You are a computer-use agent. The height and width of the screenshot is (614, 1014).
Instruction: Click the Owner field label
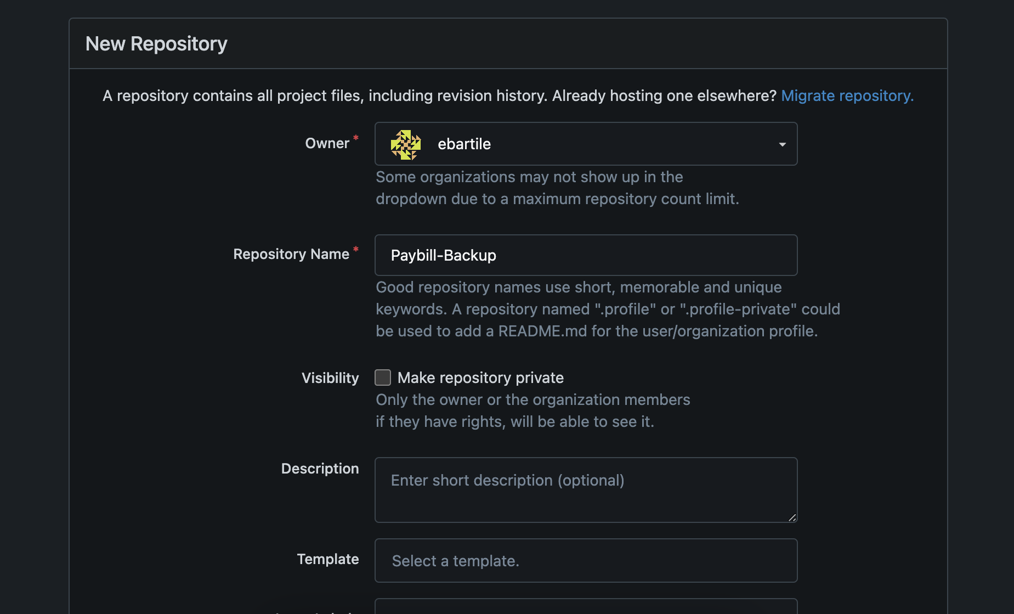click(327, 144)
